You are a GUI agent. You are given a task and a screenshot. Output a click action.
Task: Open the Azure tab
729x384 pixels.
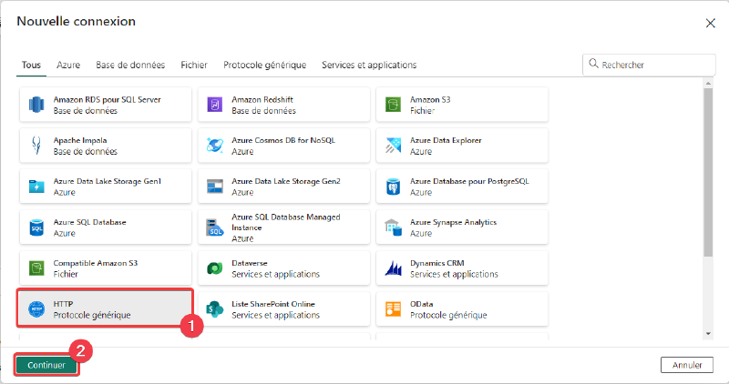click(x=68, y=65)
